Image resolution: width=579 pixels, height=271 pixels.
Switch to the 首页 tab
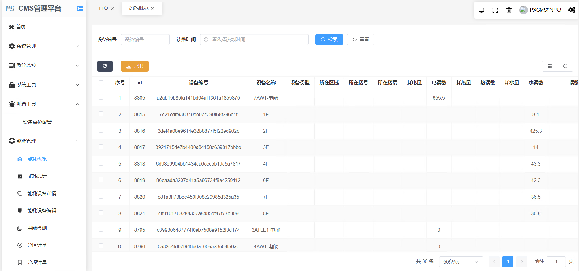click(103, 8)
